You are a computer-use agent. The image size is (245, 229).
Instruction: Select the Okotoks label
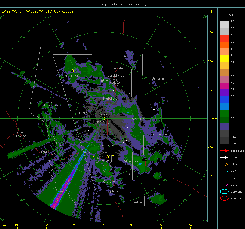pos(109,182)
